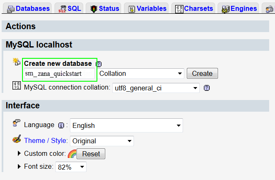Click the Language info icon

point(61,125)
